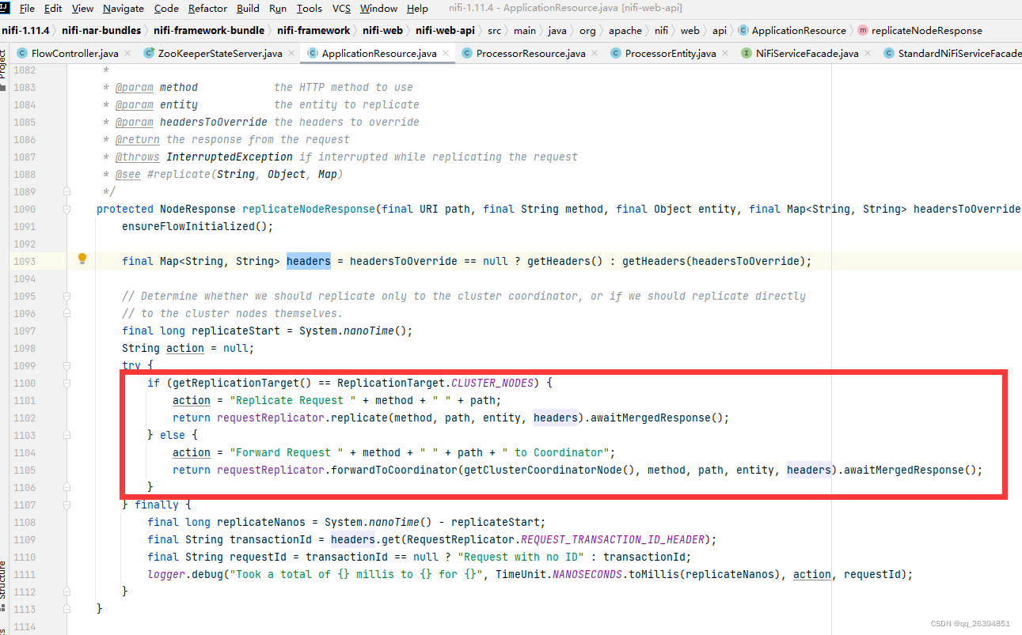Click the light bulb quick-fix icon
1022x635 pixels.
coord(82,259)
